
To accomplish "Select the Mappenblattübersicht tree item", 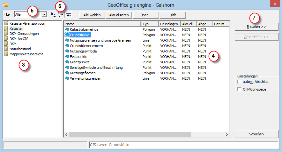I will tap(26, 54).
